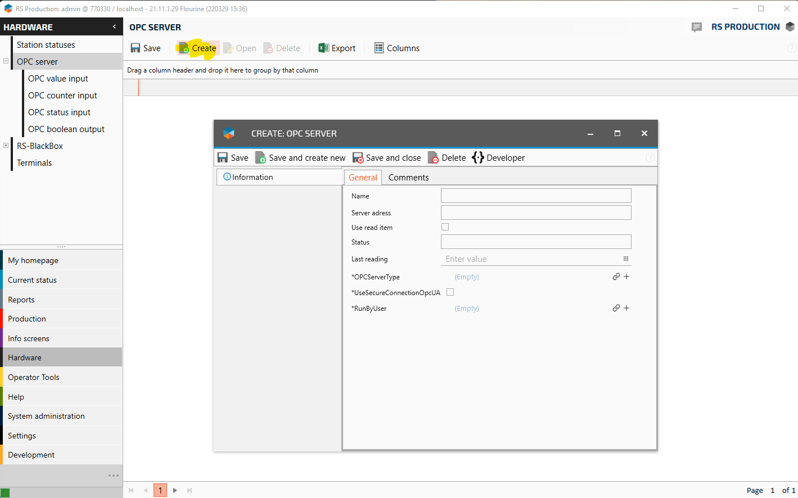Click the Name text field

pos(536,196)
